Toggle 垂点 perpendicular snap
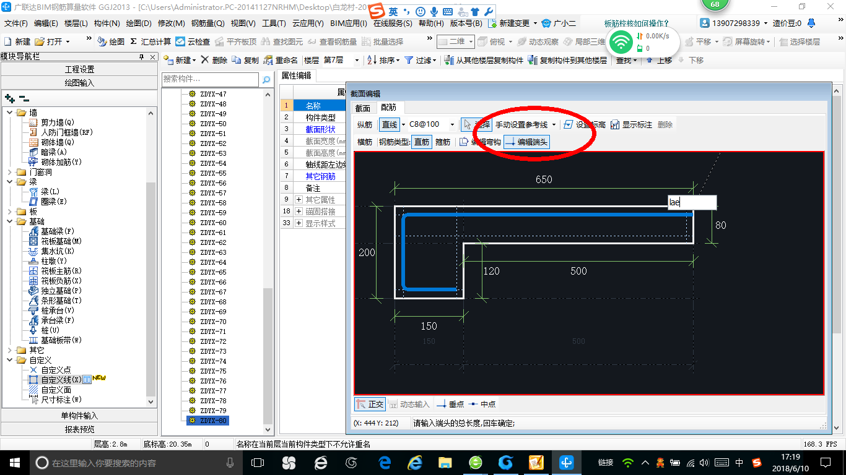Screen dimensions: 846x475 [450, 404]
